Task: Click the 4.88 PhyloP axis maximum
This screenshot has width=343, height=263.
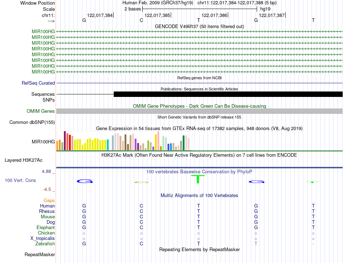Action: click(x=46, y=171)
